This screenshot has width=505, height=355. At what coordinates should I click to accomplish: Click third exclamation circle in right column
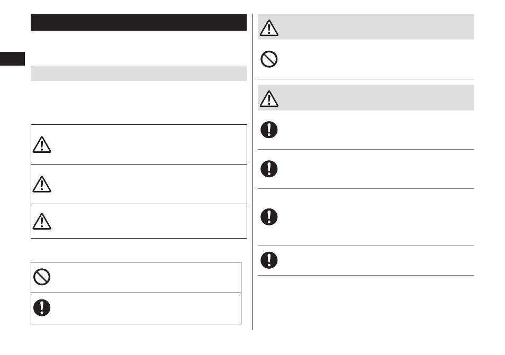(x=269, y=217)
